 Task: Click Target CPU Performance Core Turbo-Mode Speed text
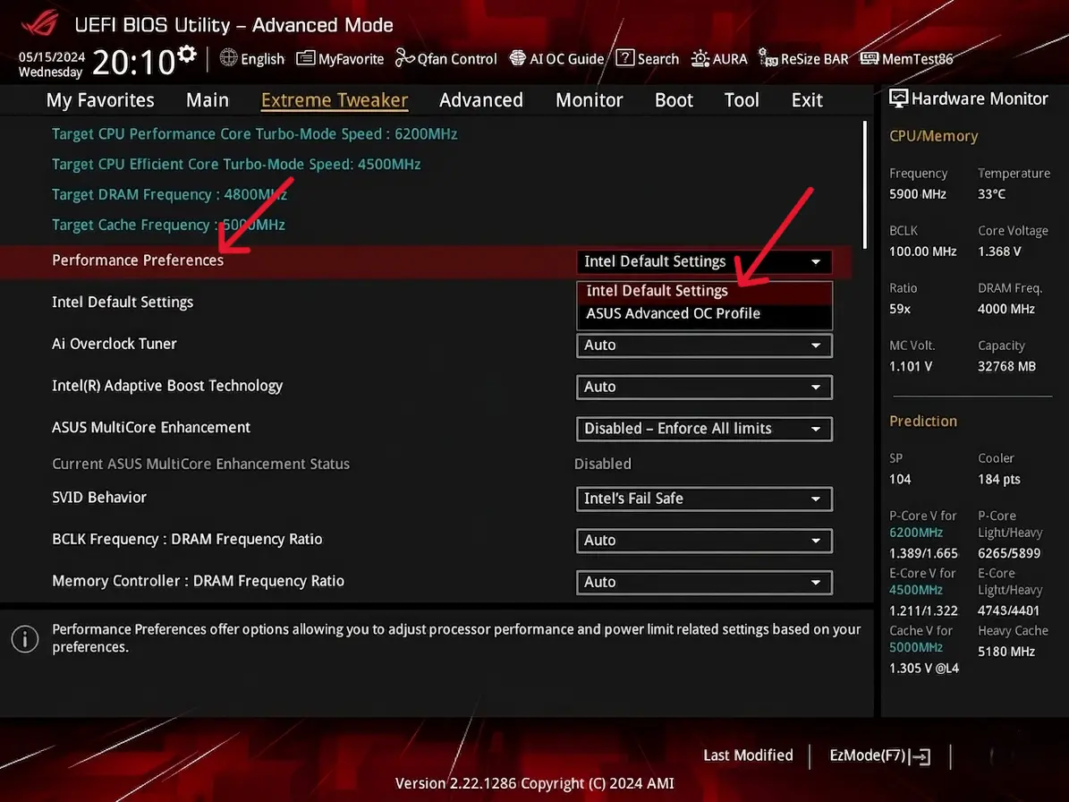click(x=255, y=134)
